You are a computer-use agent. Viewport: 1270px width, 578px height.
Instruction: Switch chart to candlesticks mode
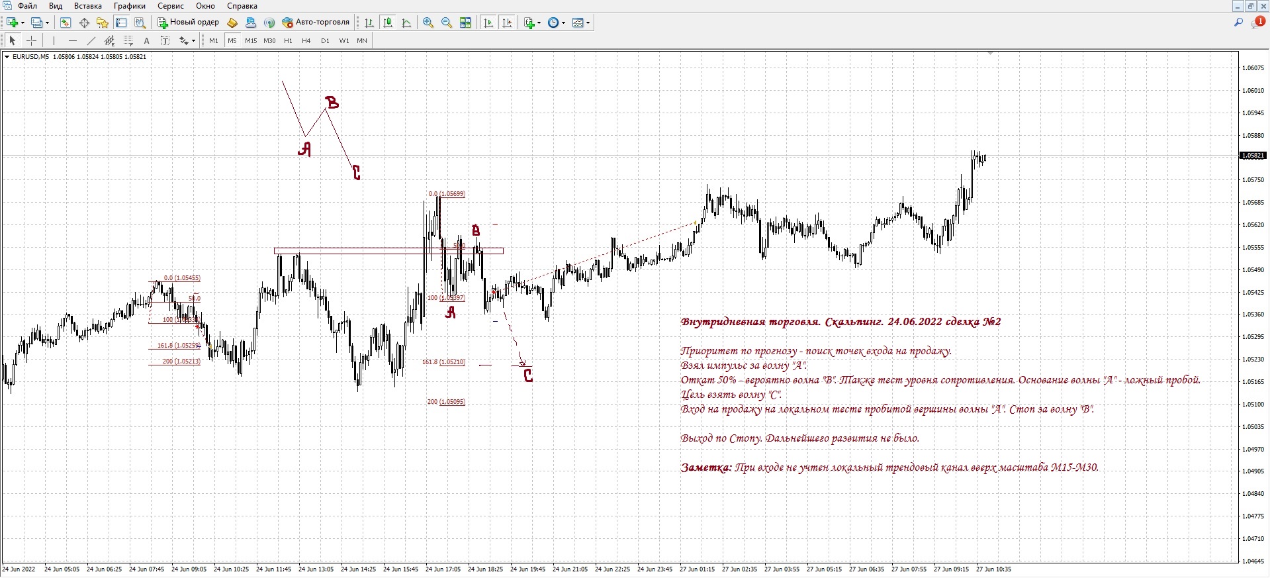[x=388, y=23]
